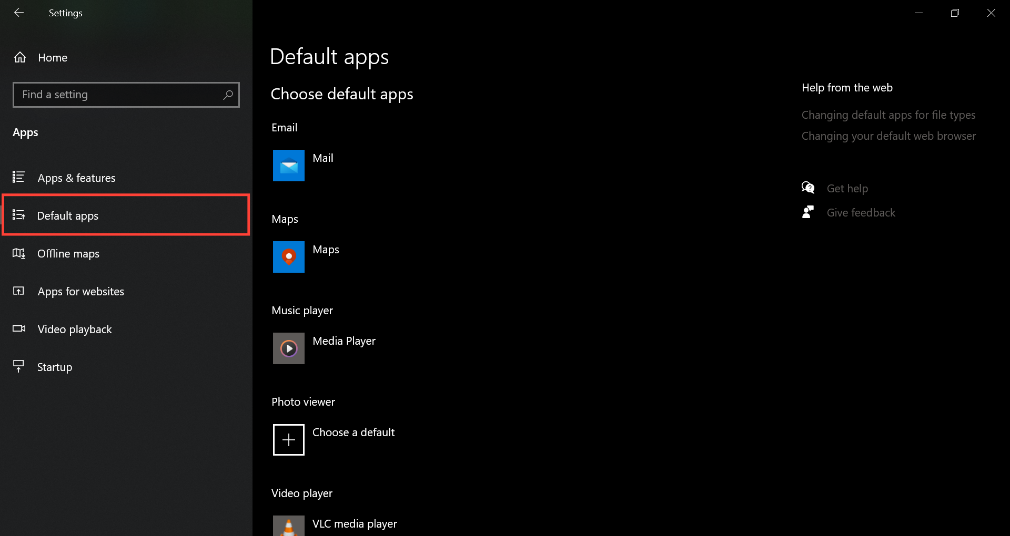The width and height of the screenshot is (1010, 536).
Task: Open Apps for websites settings
Action: pos(126,291)
